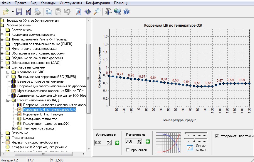
Task: Click the open file folder icon
Action: click(x=6, y=12)
